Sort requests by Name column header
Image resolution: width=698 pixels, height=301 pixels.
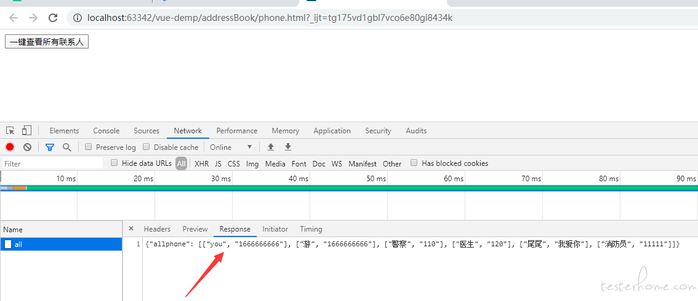pyautogui.click(x=61, y=230)
